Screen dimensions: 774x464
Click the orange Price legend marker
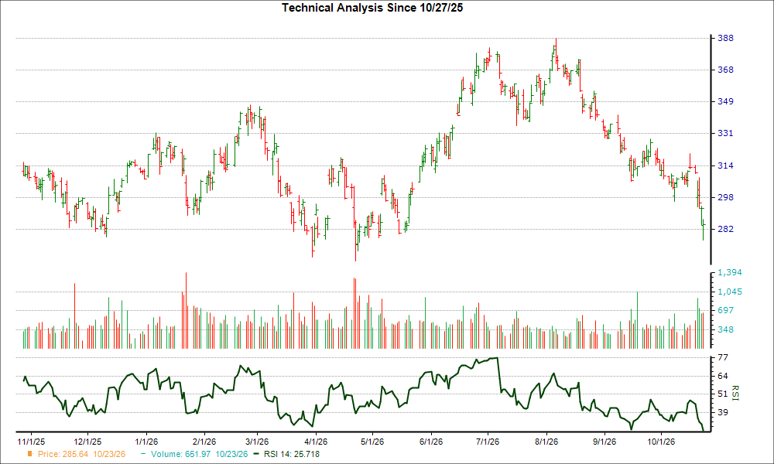(x=30, y=454)
